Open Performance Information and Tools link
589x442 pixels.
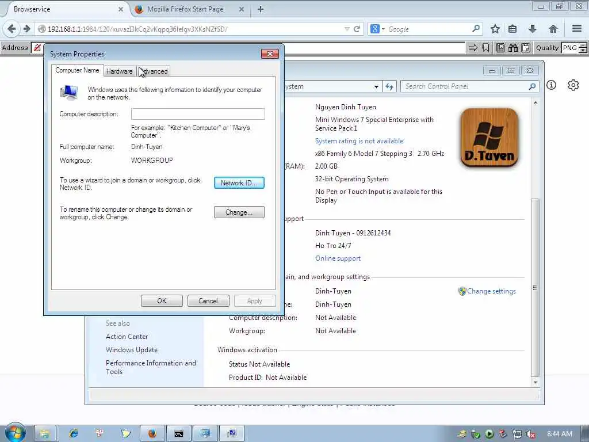(x=151, y=367)
